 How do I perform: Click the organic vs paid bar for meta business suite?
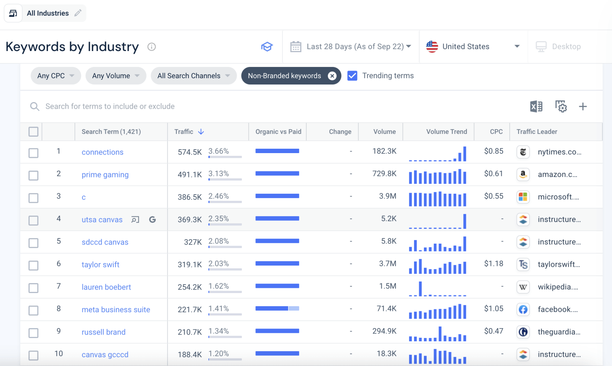(277, 309)
